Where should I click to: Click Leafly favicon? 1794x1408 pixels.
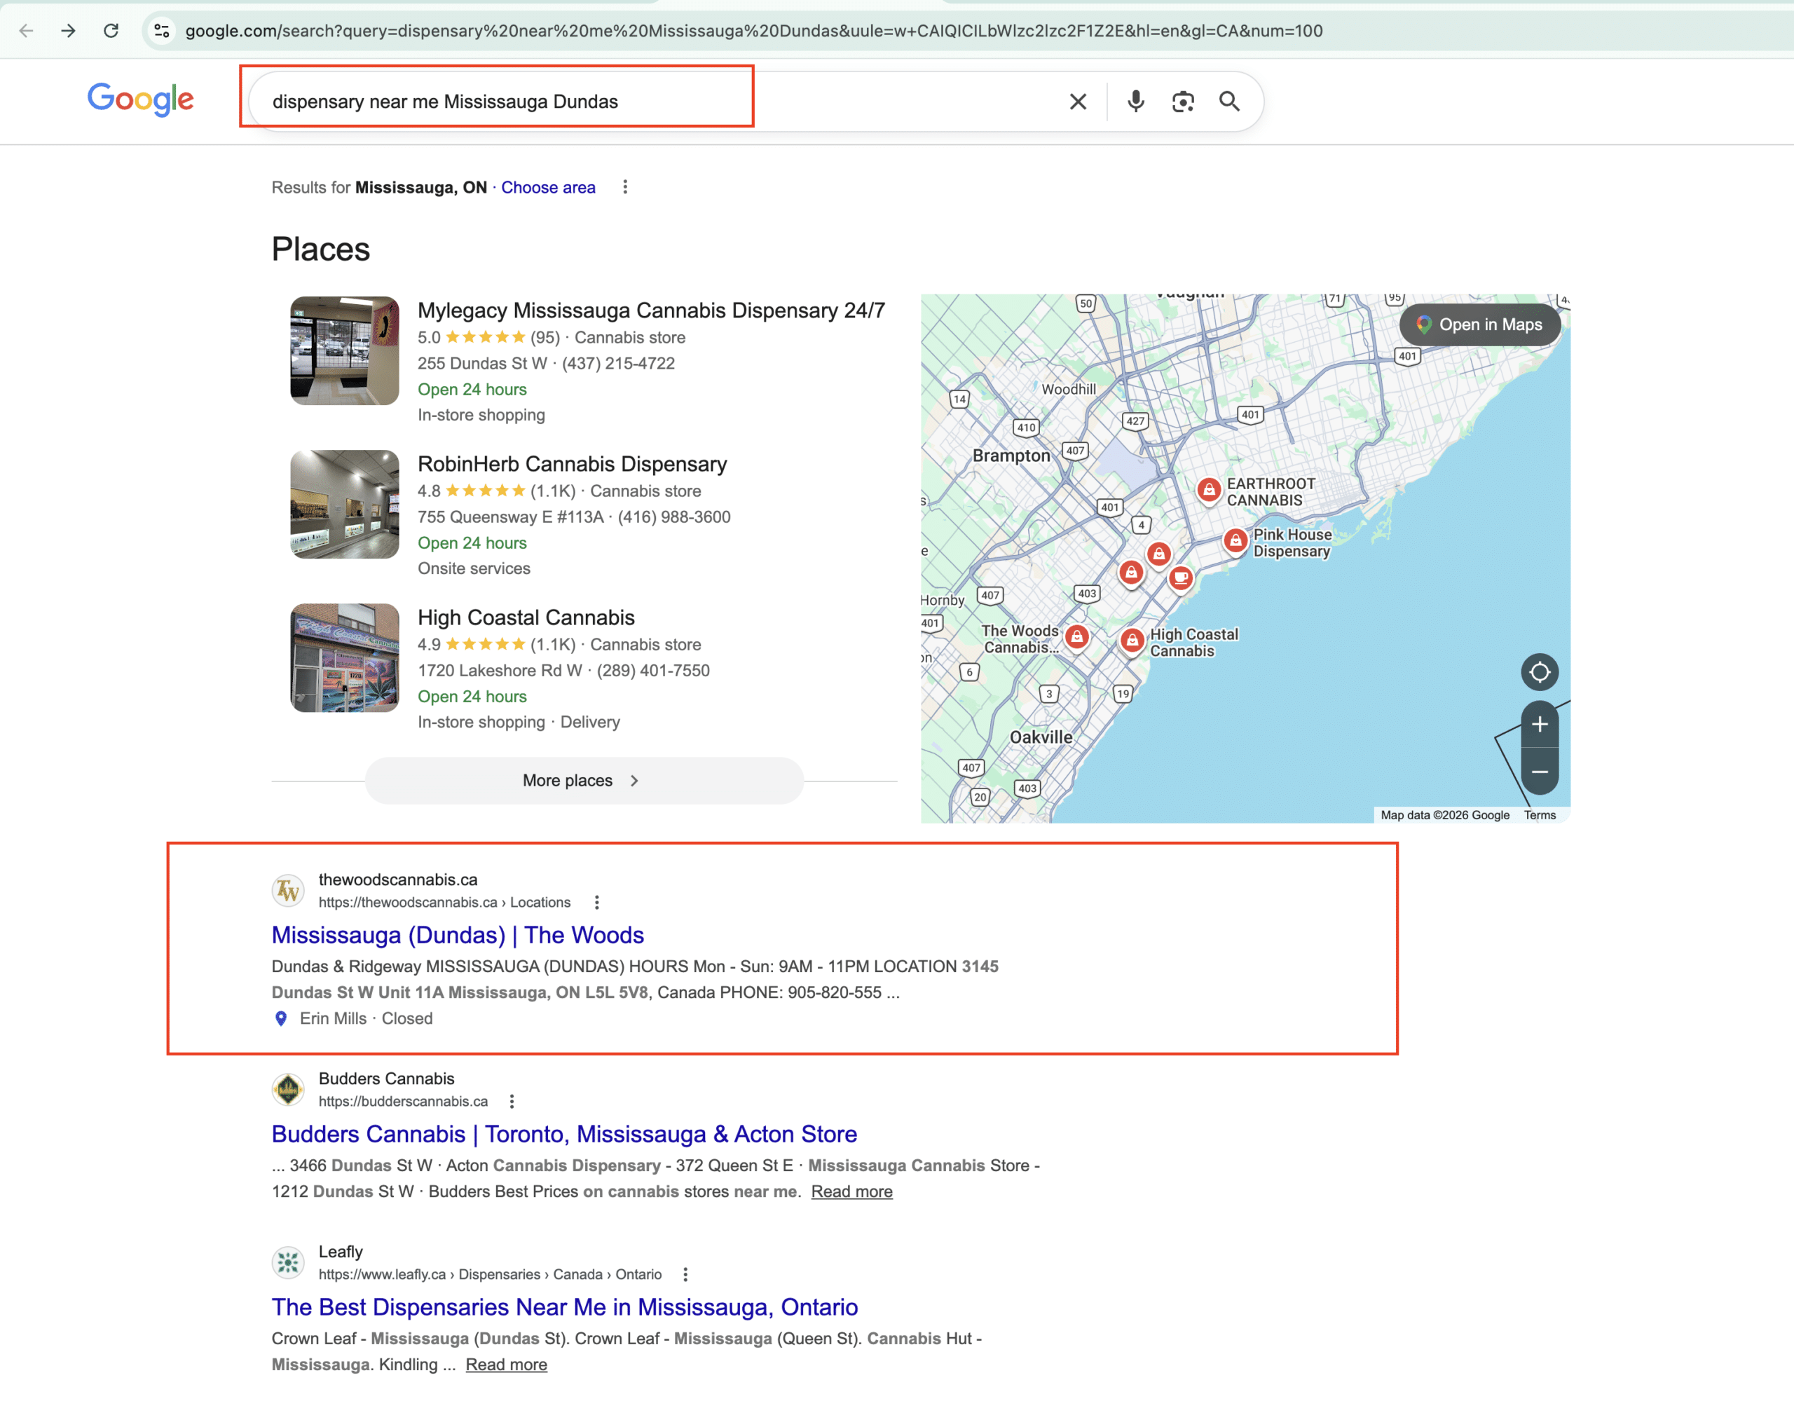[x=287, y=1262]
